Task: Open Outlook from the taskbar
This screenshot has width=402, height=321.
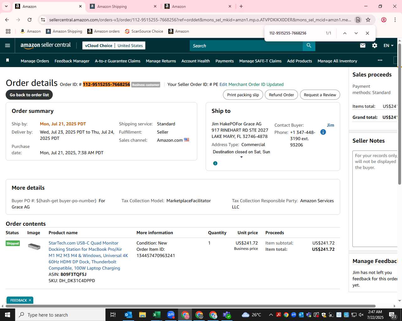Action: click(128, 315)
